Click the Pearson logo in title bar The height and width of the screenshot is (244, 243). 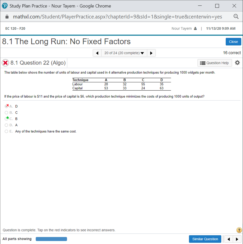tap(5, 6)
